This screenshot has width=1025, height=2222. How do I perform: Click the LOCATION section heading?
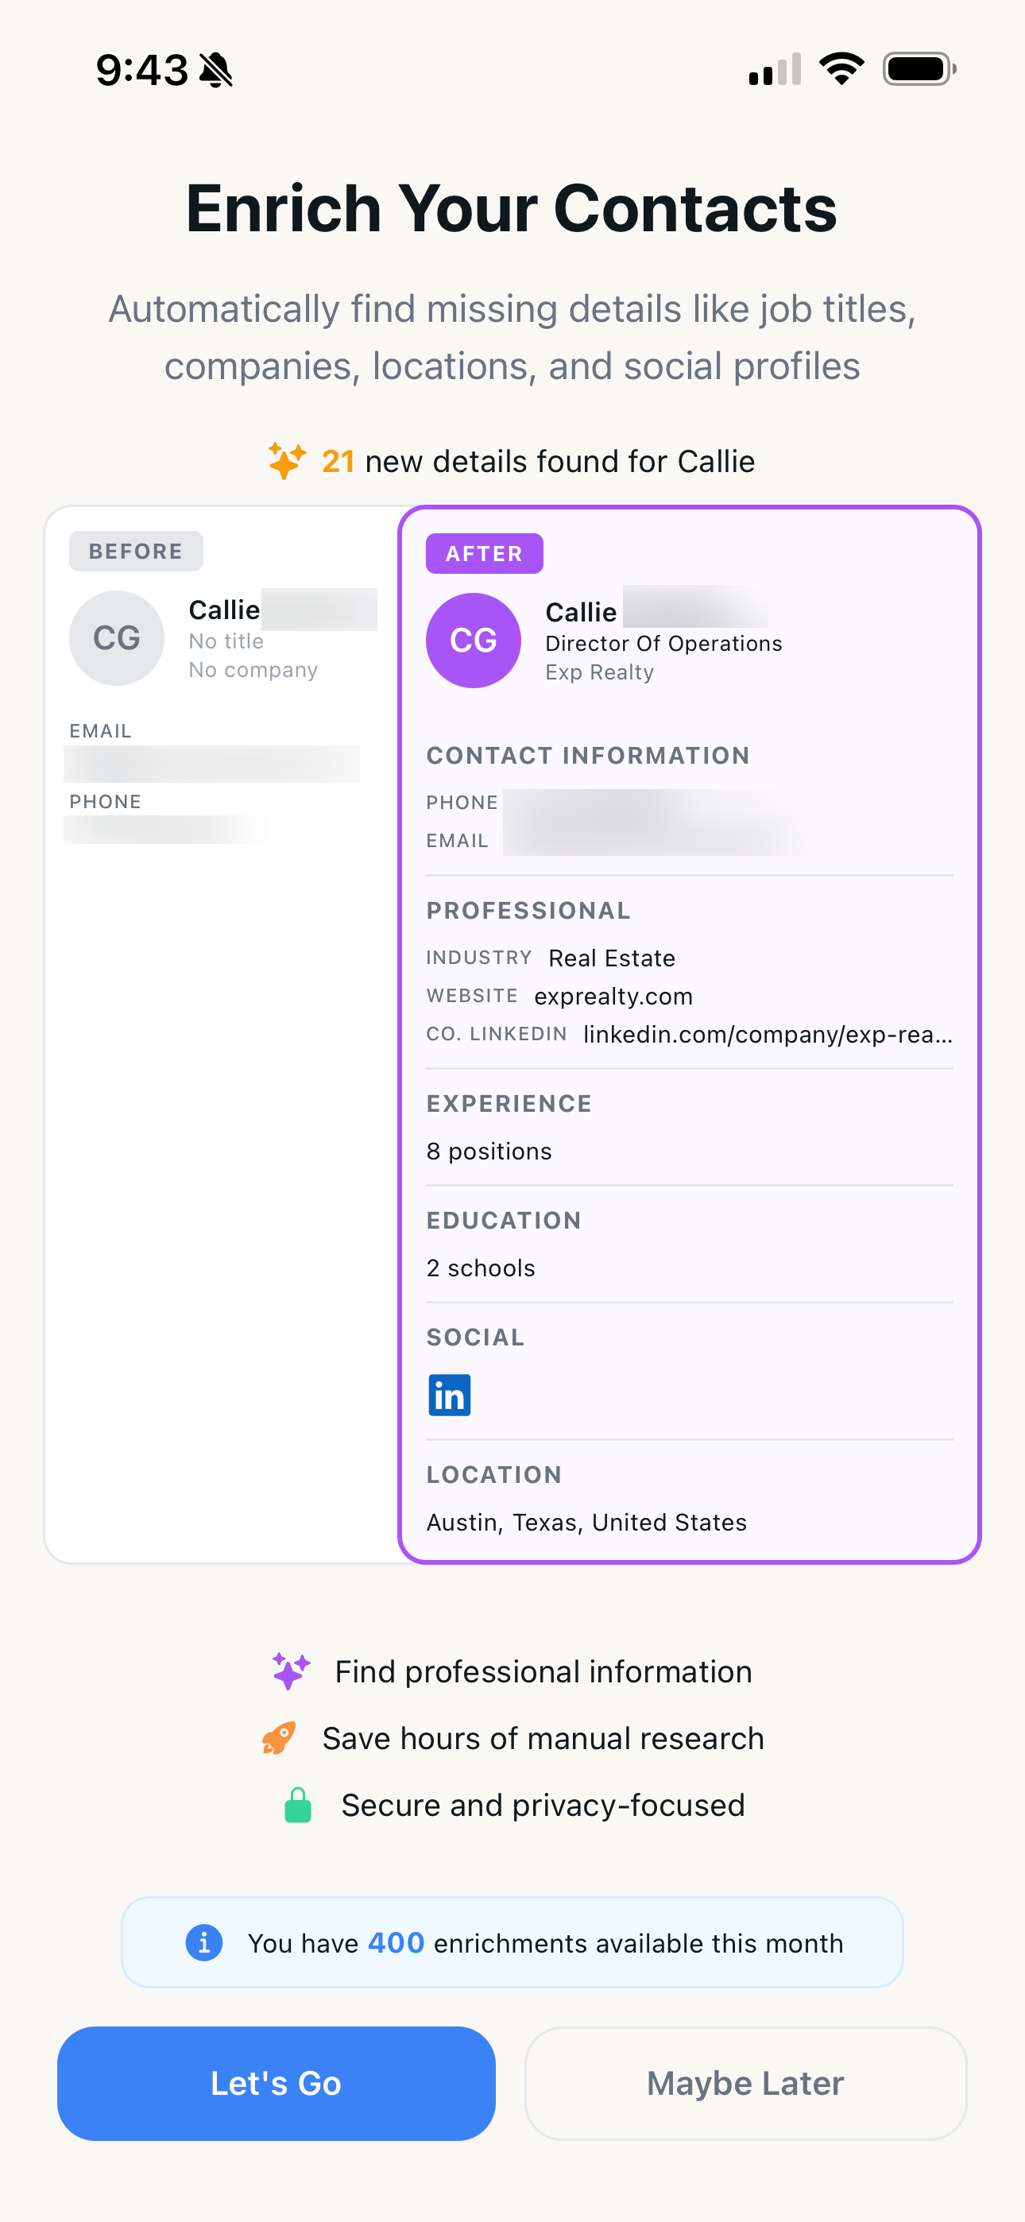tap(494, 1475)
